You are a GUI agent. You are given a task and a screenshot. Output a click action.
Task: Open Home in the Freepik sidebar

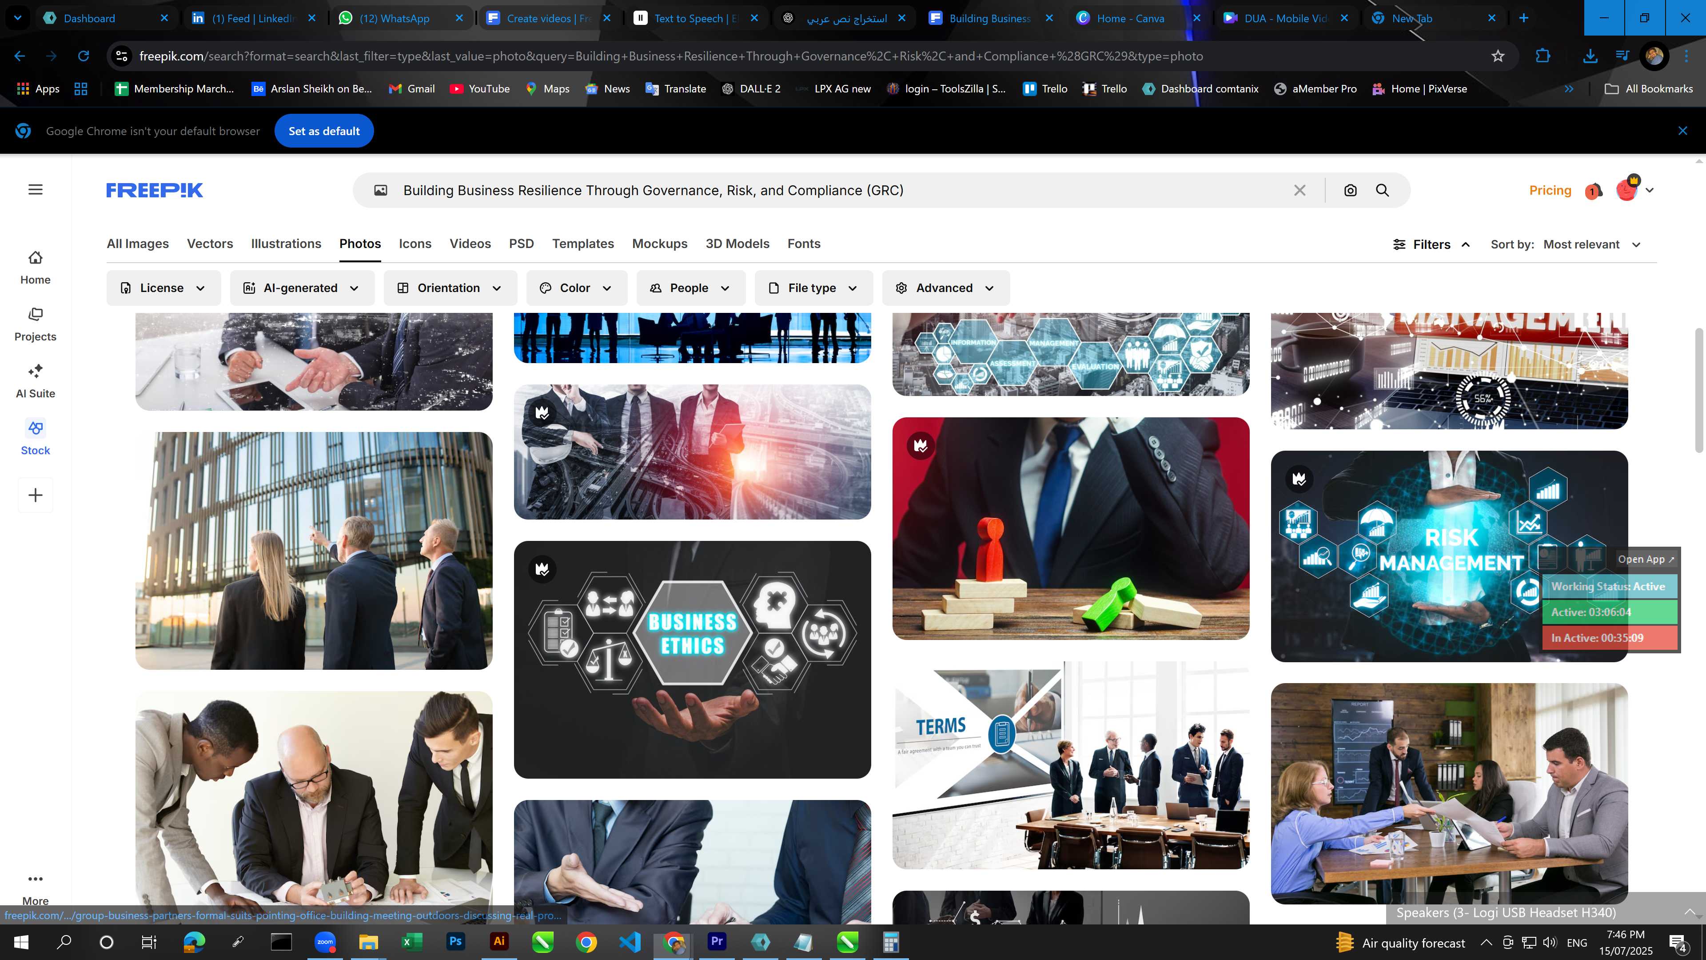35,267
